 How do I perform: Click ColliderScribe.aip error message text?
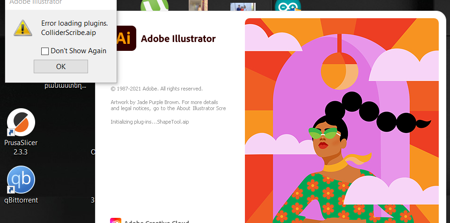pyautogui.click(x=68, y=33)
